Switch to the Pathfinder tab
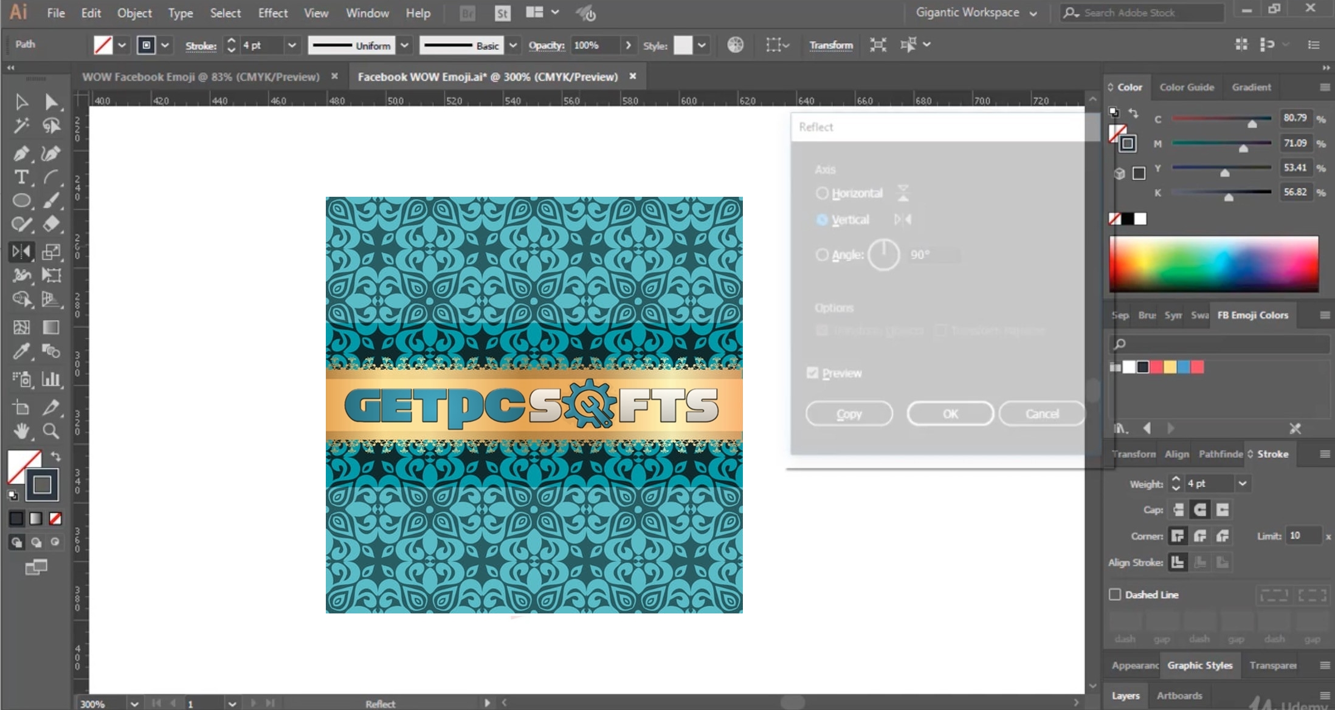The width and height of the screenshot is (1335, 710). 1220,454
